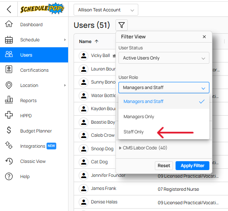Open Allison Test Account selector
This screenshot has height=211, width=228.
pyautogui.click(x=106, y=10)
